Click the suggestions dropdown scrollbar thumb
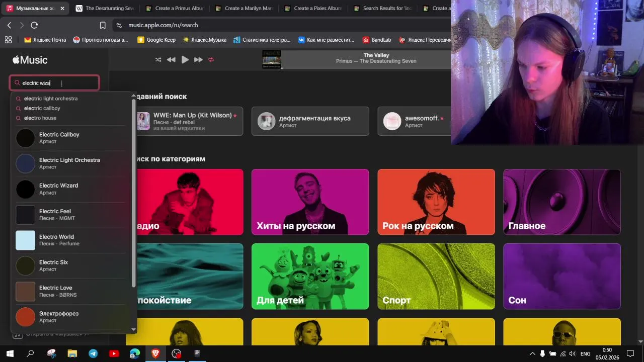 [x=134, y=194]
